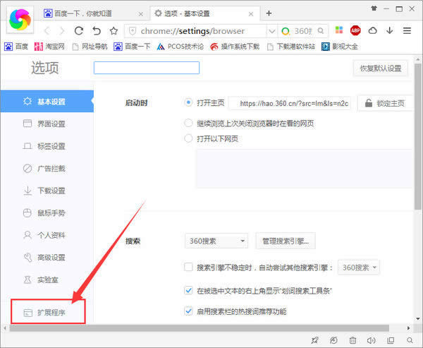Open the ABP ad blocker icon
423x348 pixels.
[355, 30]
